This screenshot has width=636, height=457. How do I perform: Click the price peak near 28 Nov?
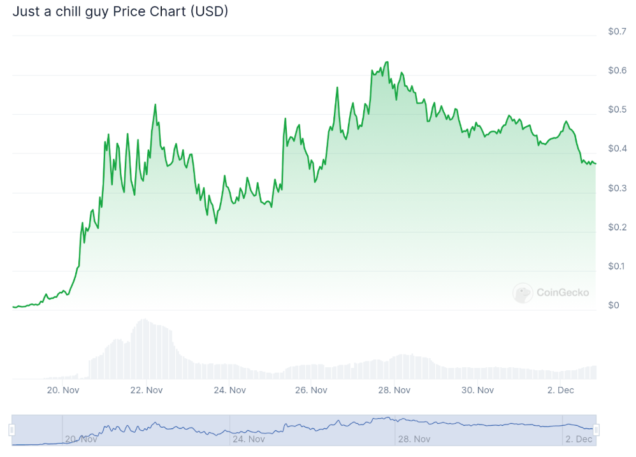[387, 62]
